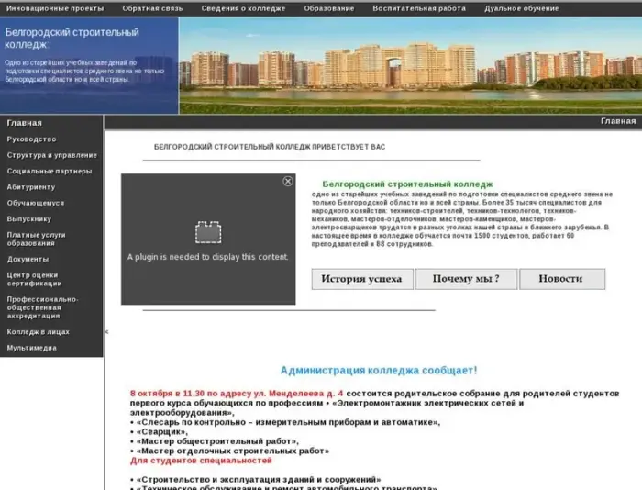Go to Социальные партнеры page
The image size is (642, 490).
click(50, 171)
